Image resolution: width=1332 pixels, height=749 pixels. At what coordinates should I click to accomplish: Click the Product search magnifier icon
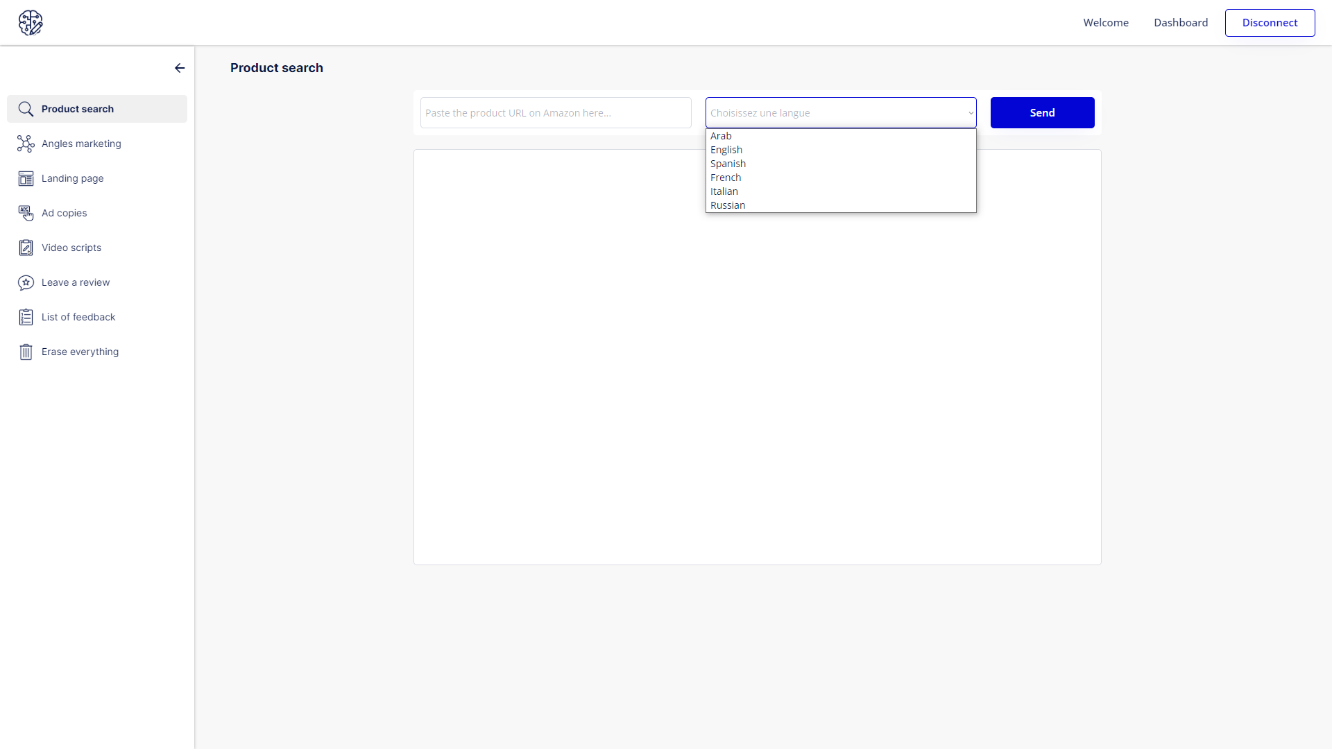click(26, 109)
